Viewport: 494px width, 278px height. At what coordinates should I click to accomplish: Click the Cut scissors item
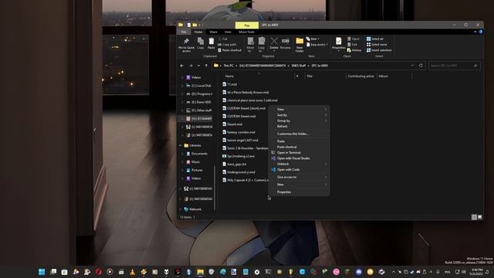pyautogui.click(x=222, y=39)
